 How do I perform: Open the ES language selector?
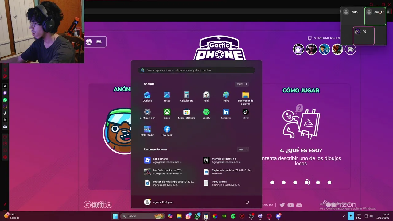[x=95, y=42]
